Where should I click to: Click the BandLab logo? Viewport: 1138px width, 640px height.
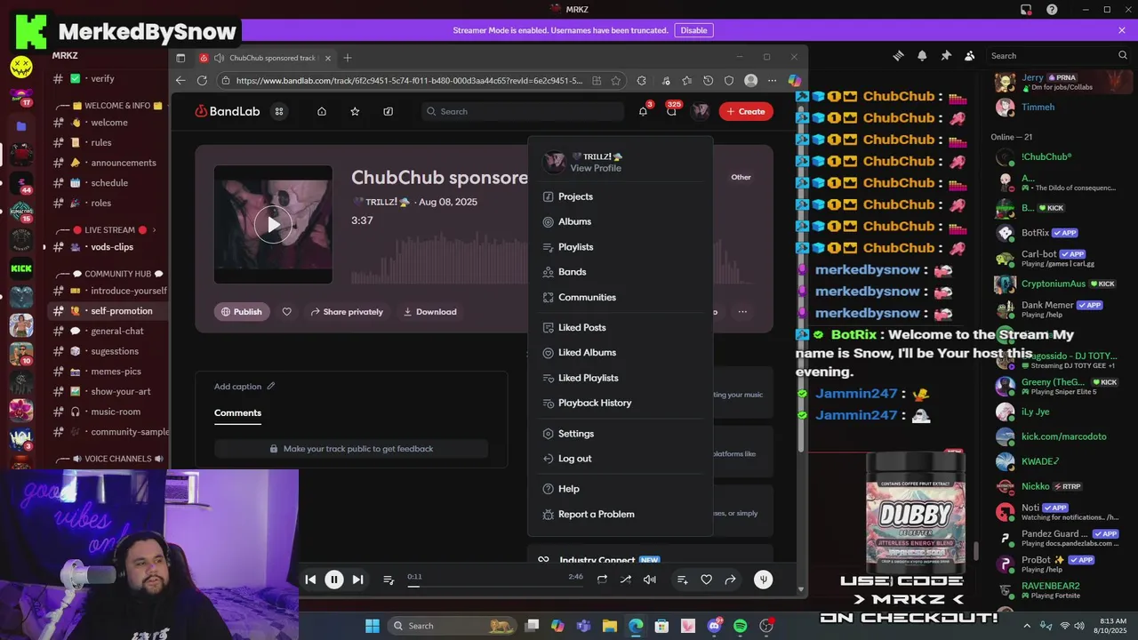[227, 111]
